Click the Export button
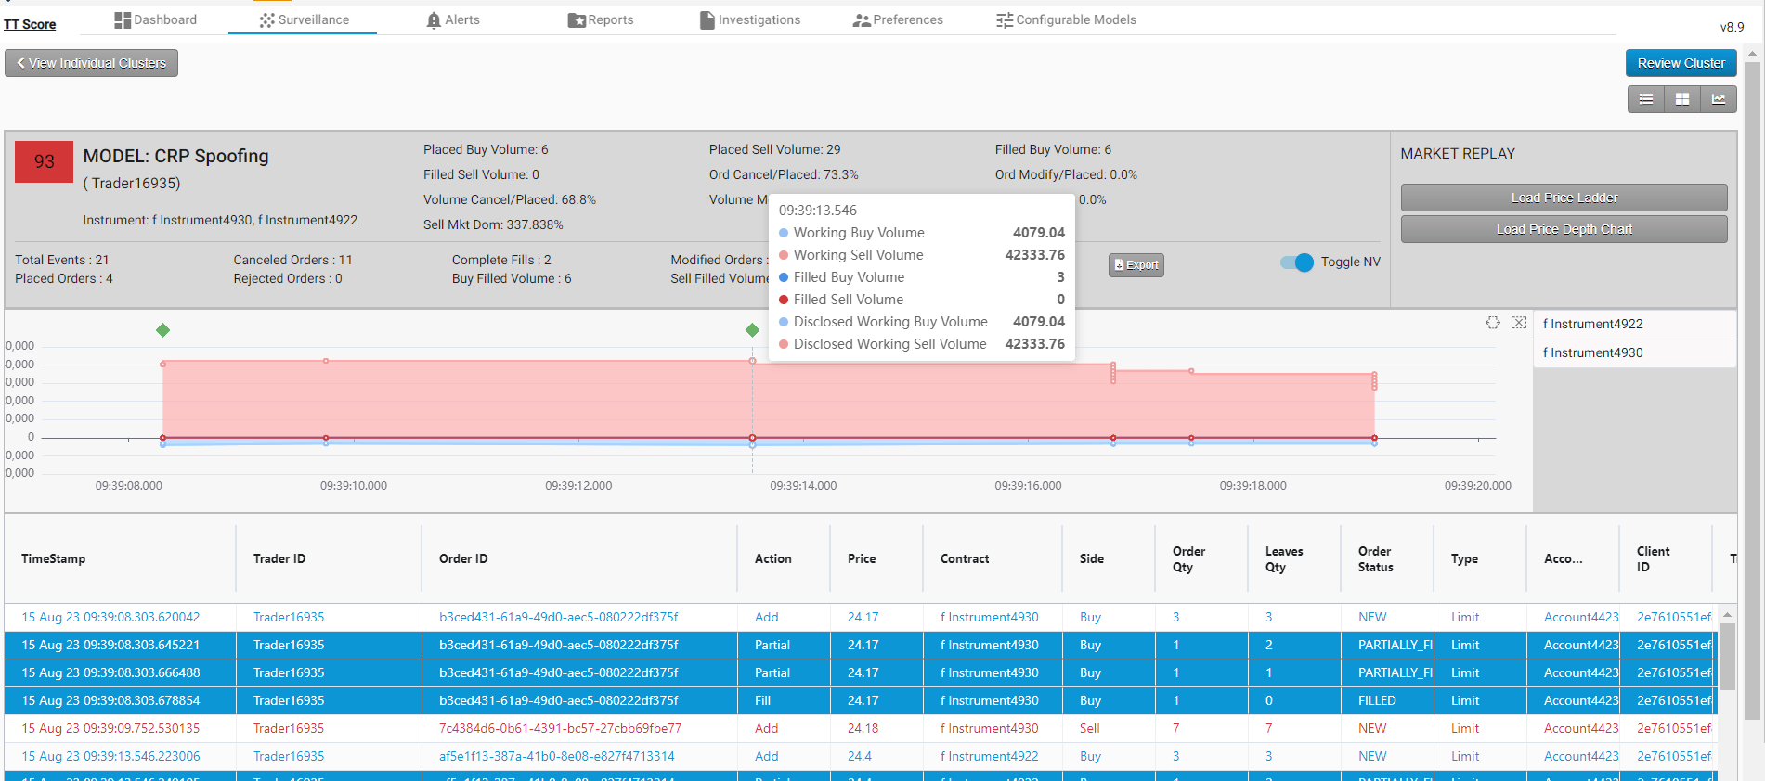Image resolution: width=1765 pixels, height=781 pixels. point(1136,265)
